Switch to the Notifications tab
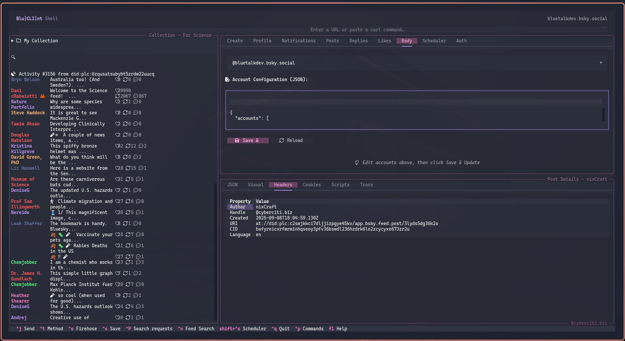 point(299,41)
